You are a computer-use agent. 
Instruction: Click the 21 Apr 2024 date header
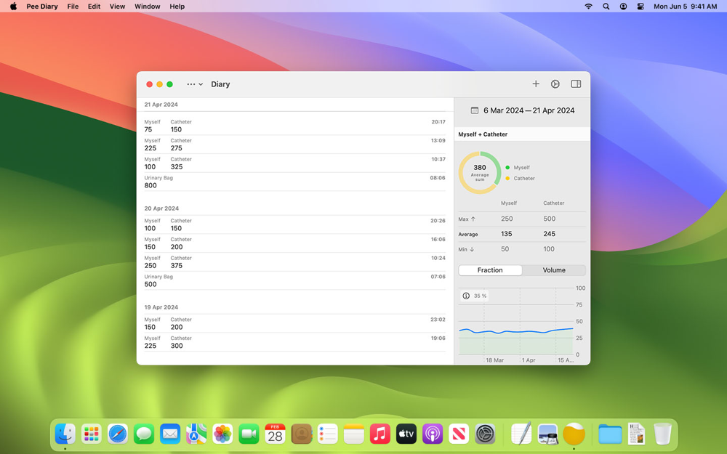pyautogui.click(x=161, y=105)
